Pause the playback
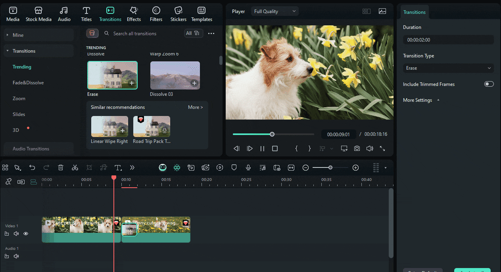Image resolution: width=501 pixels, height=272 pixels. (262, 148)
